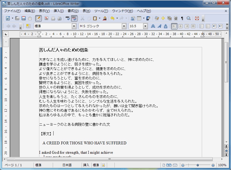This screenshot has width=231, height=170.
Task: Print the document directly
Action: (x=53, y=19)
